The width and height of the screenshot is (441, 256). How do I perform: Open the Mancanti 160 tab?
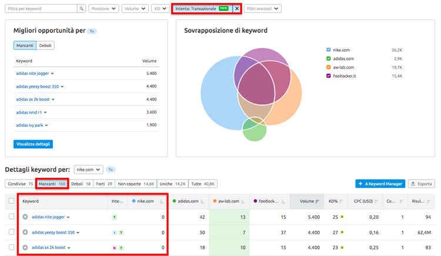point(52,184)
